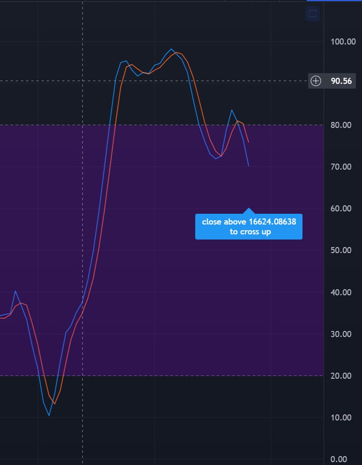Click the faint pane maximize icon at top right
This screenshot has height=465, width=362.
click(x=312, y=14)
